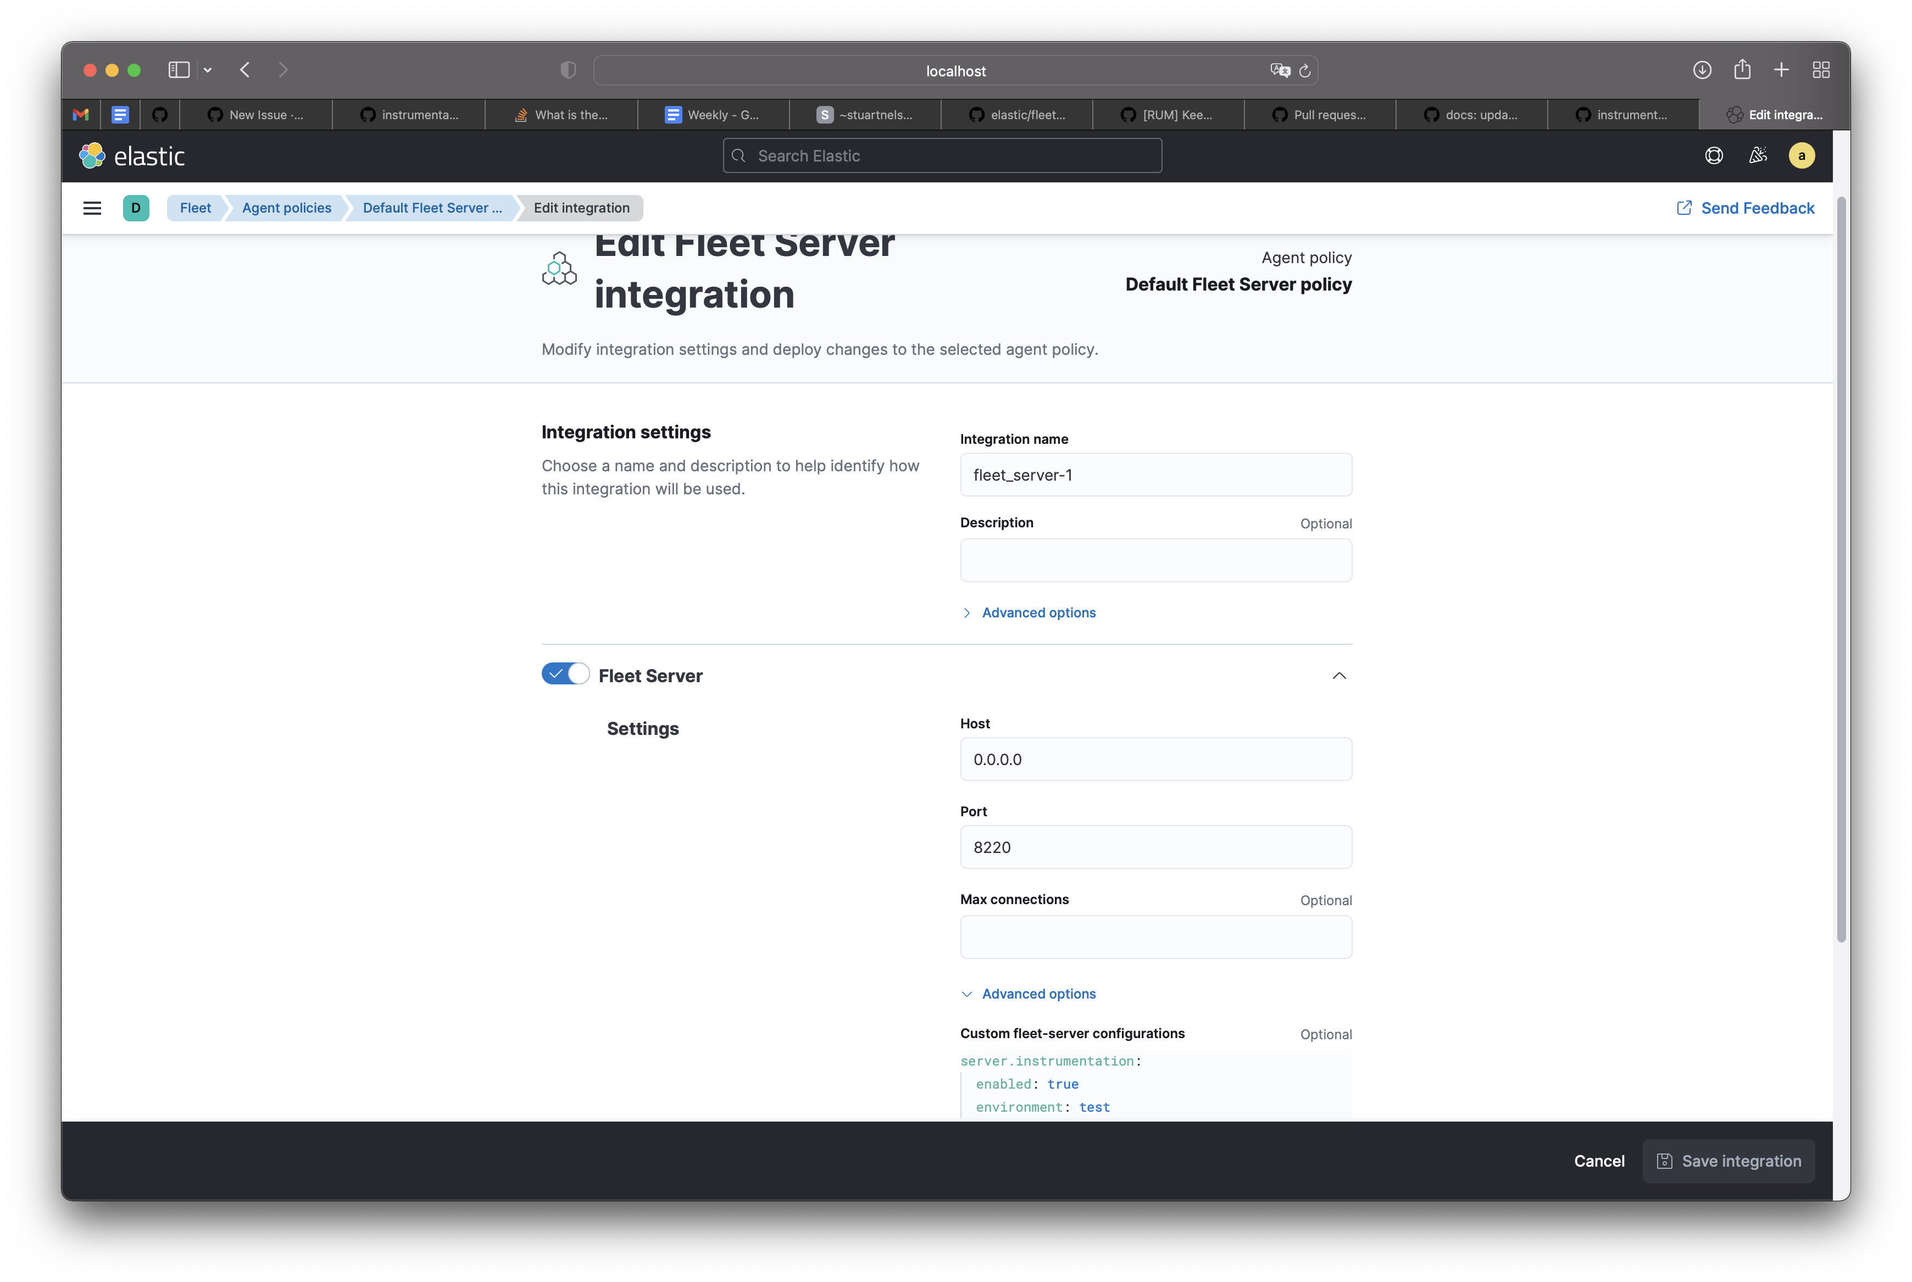This screenshot has width=1912, height=1282.
Task: Click the page vertical scrollbar
Action: pos(1841,572)
